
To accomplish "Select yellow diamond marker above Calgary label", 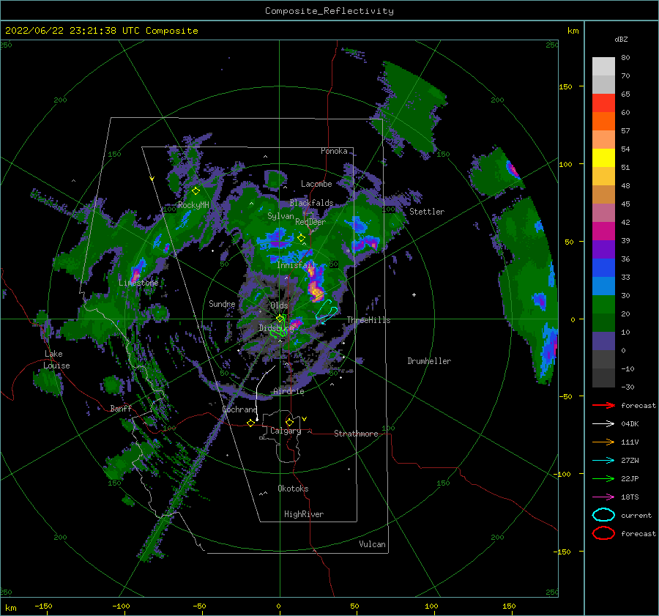I will coord(289,422).
